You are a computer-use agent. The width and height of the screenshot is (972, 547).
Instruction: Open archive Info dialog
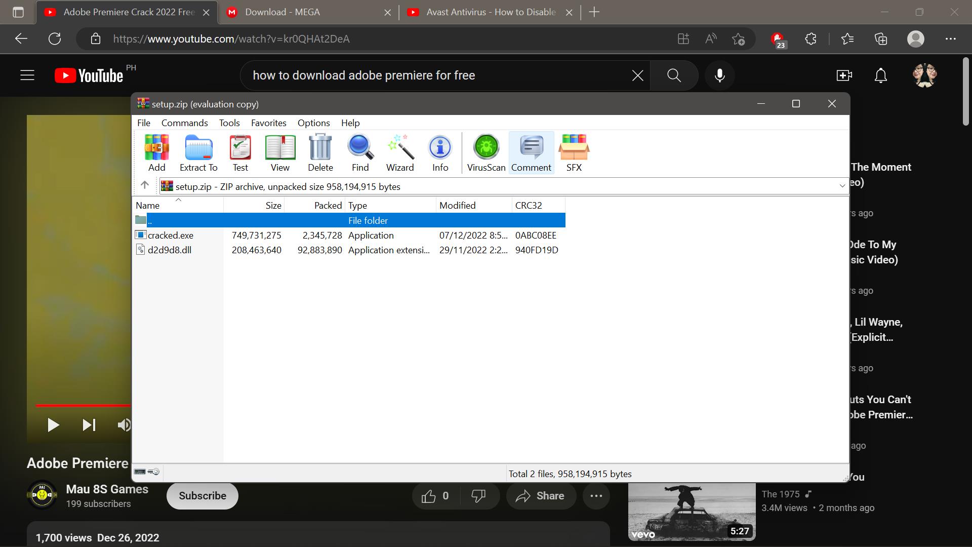pyautogui.click(x=440, y=152)
